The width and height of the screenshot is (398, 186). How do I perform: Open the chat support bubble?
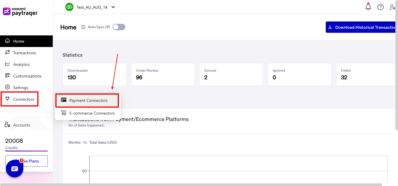(15, 169)
